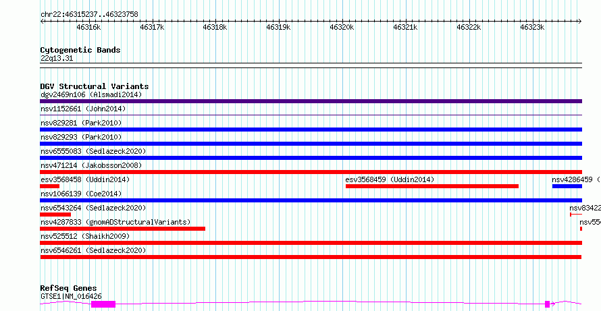The width and height of the screenshot is (601, 311).
Task: Click the nsv525512 (Shaikh2009) label
Action: pos(85,236)
